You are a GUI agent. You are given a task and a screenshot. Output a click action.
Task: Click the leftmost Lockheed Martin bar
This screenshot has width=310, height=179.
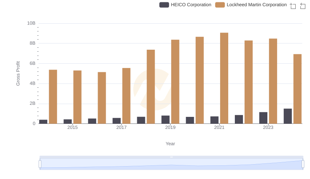[53, 97]
